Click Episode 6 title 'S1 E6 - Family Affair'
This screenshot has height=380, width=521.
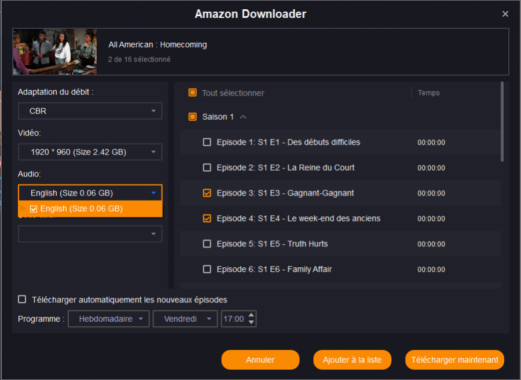click(x=295, y=269)
